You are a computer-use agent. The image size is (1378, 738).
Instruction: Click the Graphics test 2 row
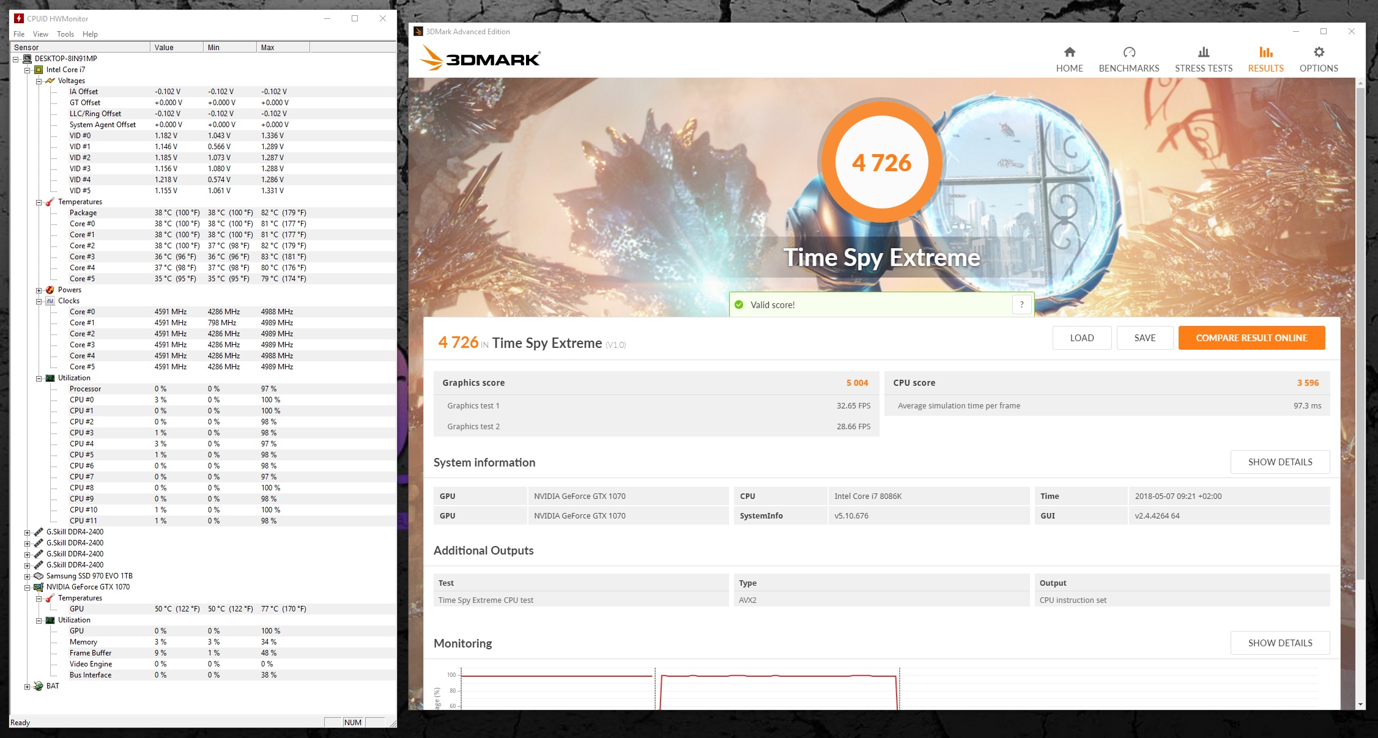[656, 426]
